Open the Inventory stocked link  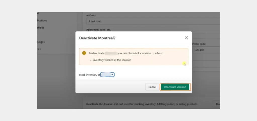103,60
